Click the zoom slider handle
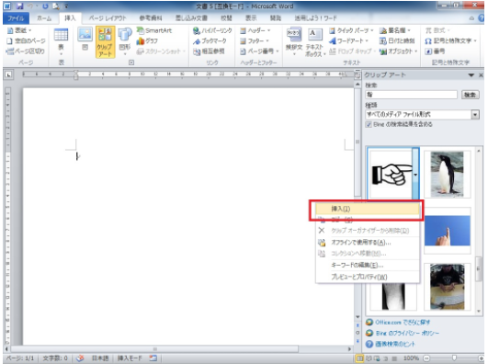488x364 pixels. [455, 358]
